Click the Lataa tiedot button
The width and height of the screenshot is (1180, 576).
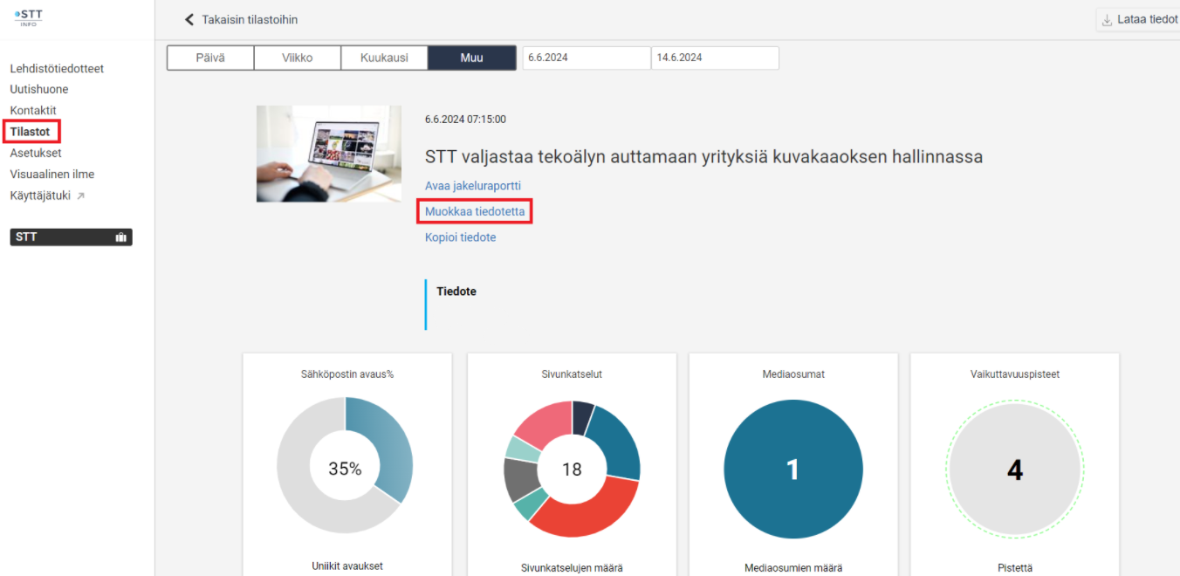coord(1138,20)
